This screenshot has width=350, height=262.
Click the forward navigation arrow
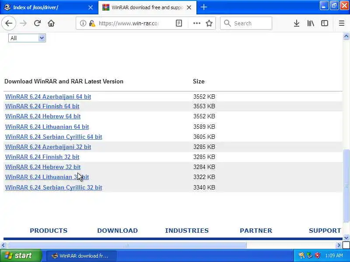pos(23,23)
